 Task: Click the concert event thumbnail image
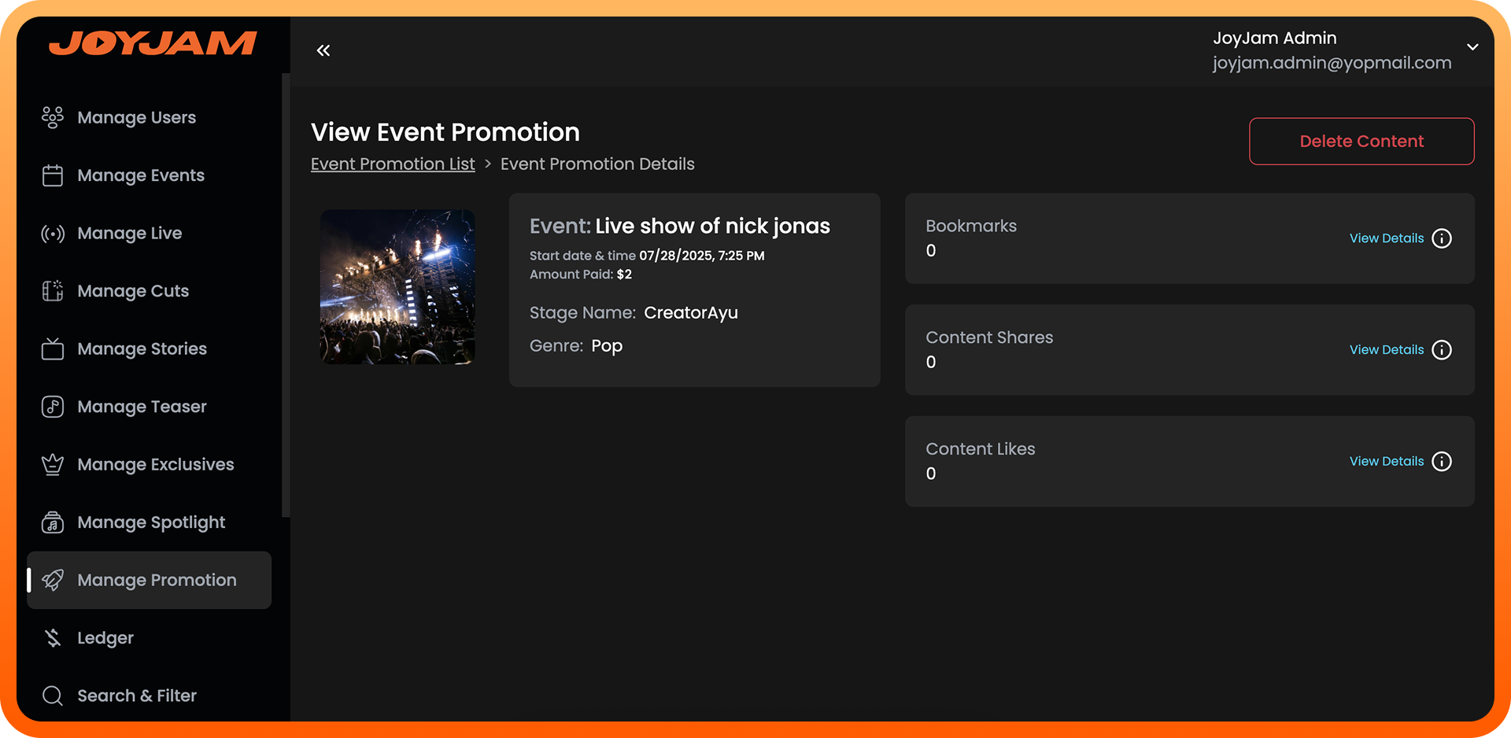click(x=397, y=287)
